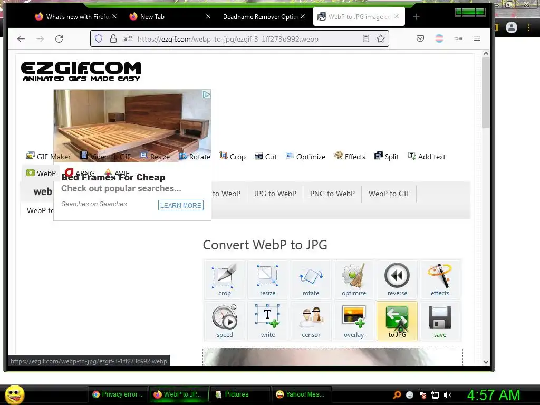Open the resize tool icon
The image size is (540, 405).
coord(267,279)
